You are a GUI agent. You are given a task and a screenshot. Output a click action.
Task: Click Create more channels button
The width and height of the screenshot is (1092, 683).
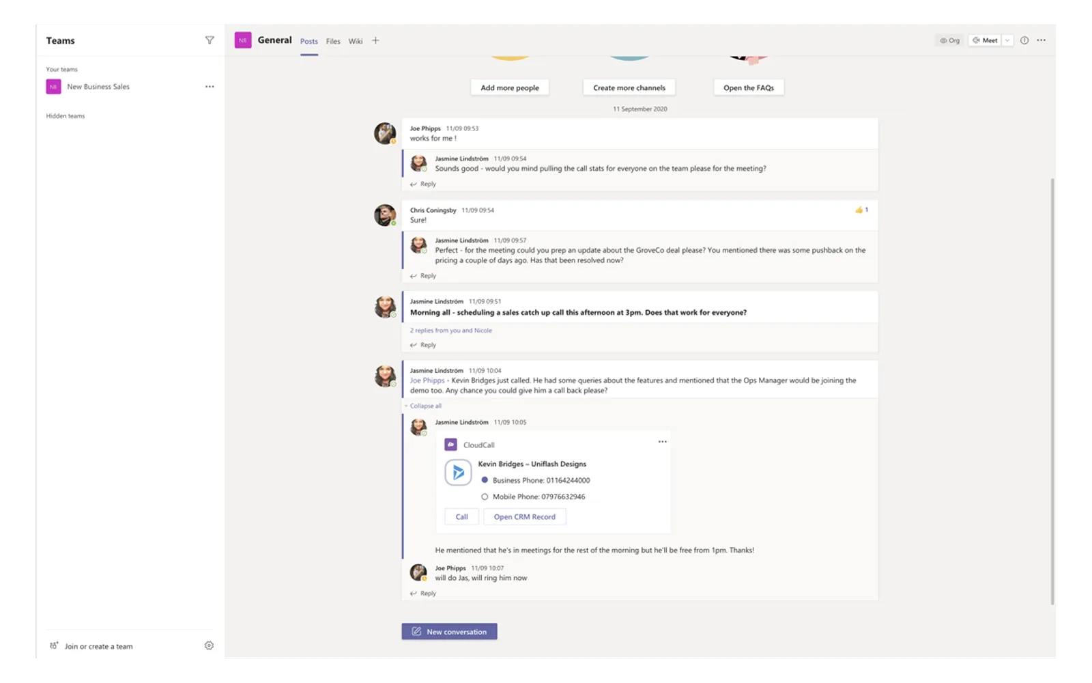click(x=629, y=87)
